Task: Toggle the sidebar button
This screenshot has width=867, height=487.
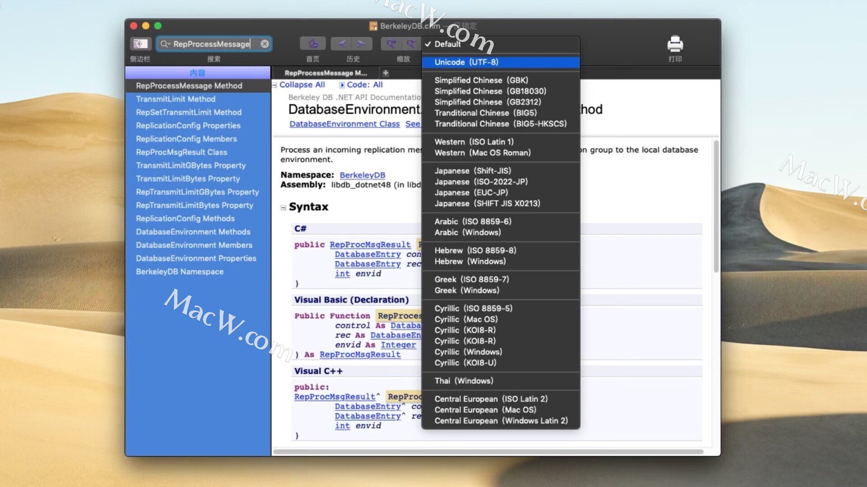Action: (140, 44)
